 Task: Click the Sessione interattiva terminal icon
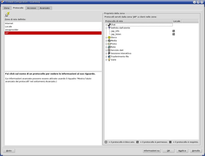(x=109, y=53)
